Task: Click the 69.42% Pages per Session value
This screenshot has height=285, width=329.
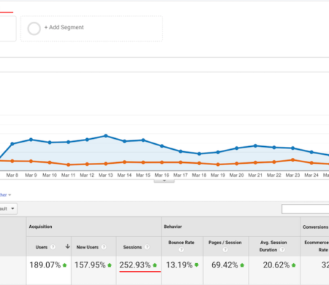Action: (224, 265)
